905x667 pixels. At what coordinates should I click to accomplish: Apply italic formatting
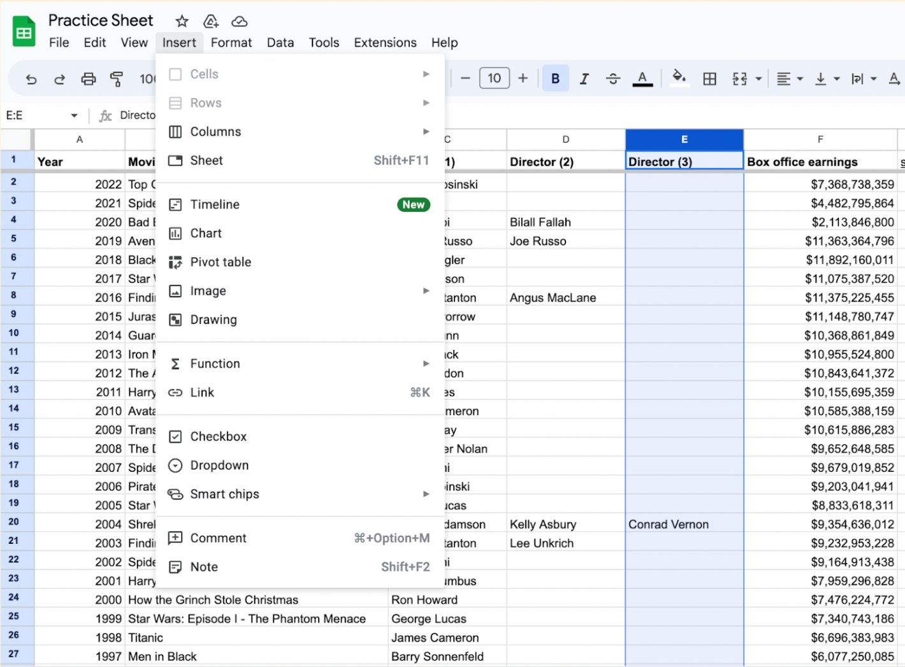584,78
